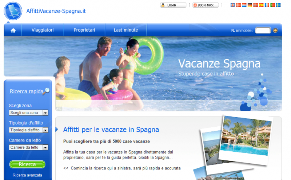This screenshot has height=180, width=291.
Task: Click the home icon in navigation bar
Action: 13,30
